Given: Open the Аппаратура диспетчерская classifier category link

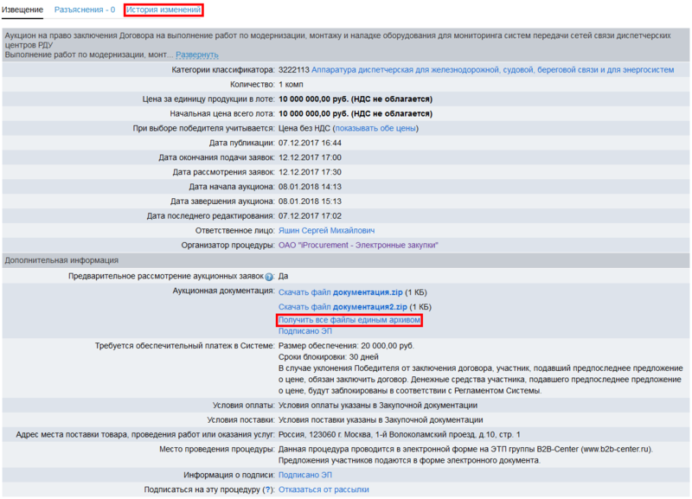Looking at the screenshot, I should [x=492, y=69].
